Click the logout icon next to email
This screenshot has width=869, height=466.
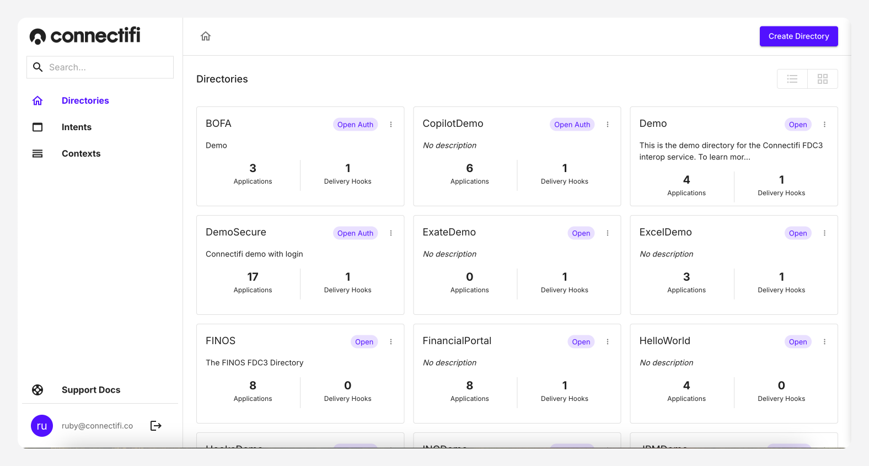[156, 426]
